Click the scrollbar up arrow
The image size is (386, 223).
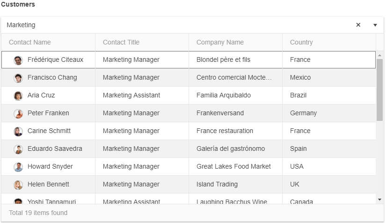(x=379, y=55)
